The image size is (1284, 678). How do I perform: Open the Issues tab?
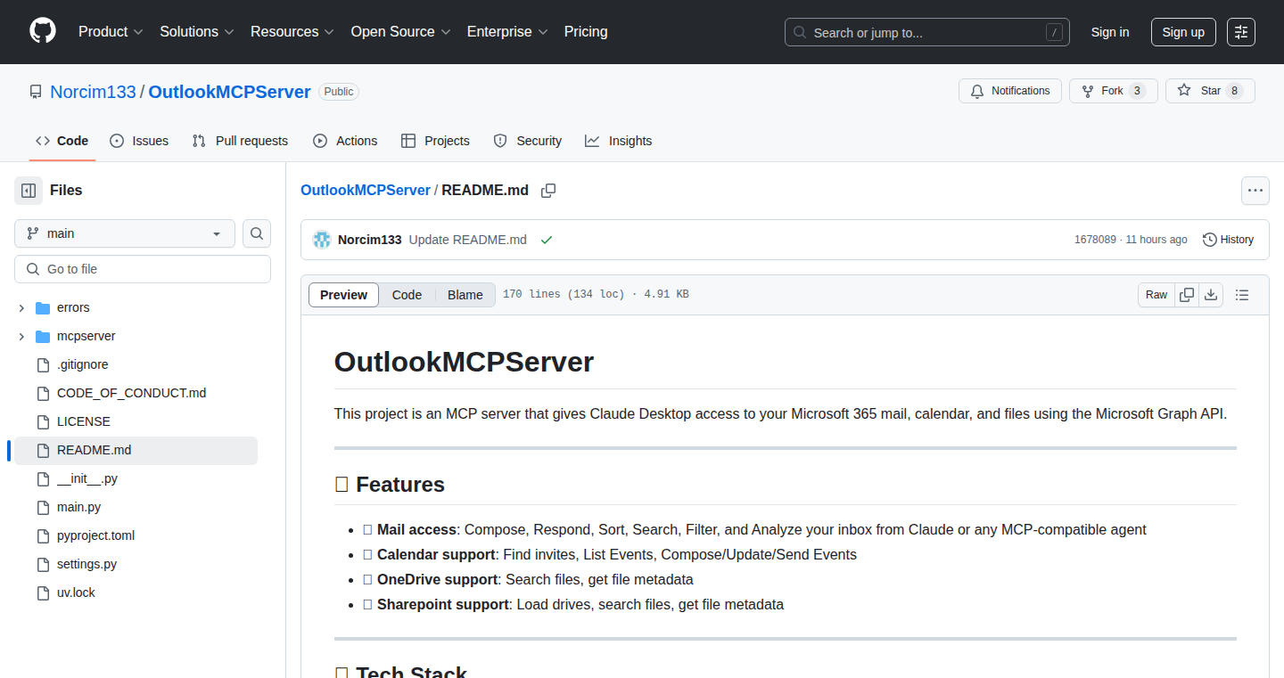point(139,141)
